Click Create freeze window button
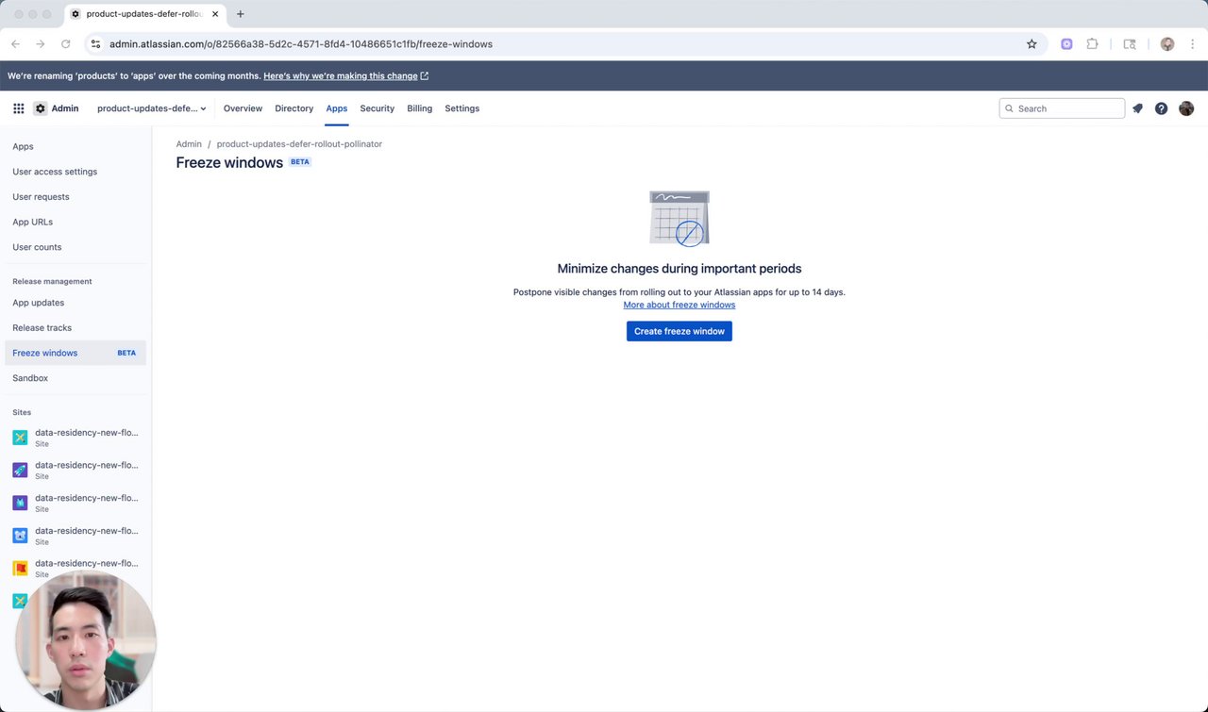 click(x=679, y=331)
